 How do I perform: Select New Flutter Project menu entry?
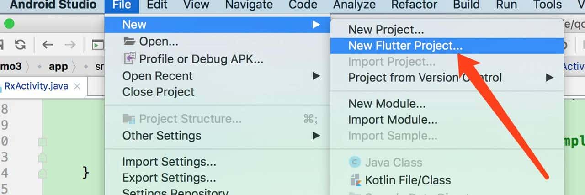[x=405, y=46]
